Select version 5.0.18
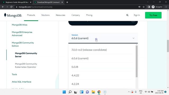This screenshot has width=169, height=95. click(x=102, y=67)
